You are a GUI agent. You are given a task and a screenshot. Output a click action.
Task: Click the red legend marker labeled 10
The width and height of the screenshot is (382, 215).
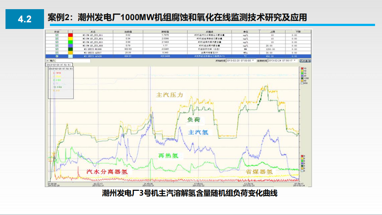(302, 68)
